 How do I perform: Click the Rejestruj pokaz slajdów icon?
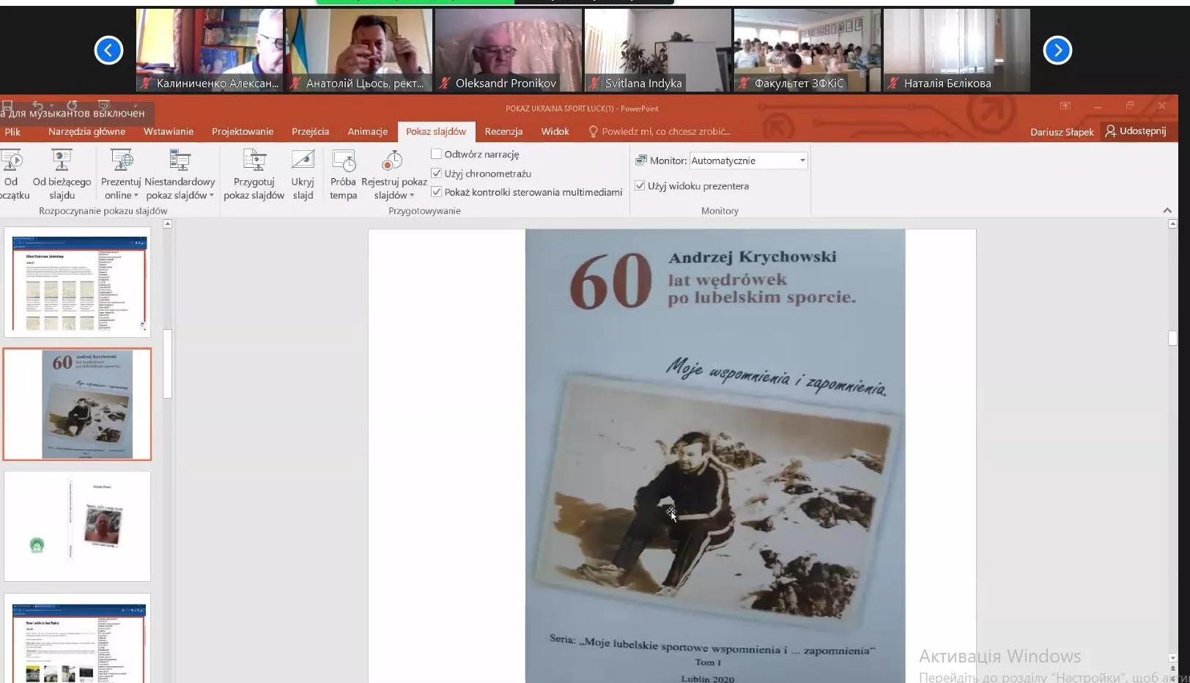393,160
